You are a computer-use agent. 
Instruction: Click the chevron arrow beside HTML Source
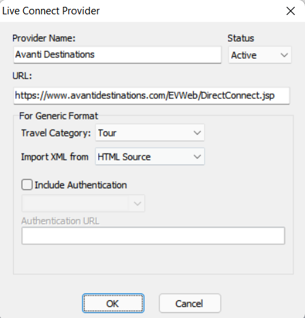[x=197, y=157]
